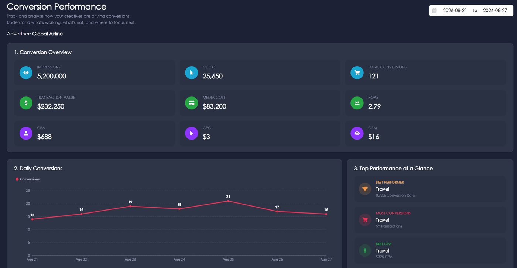Select the Aug 22 data point (16)
Image resolution: width=517 pixels, height=268 pixels.
pos(81,214)
